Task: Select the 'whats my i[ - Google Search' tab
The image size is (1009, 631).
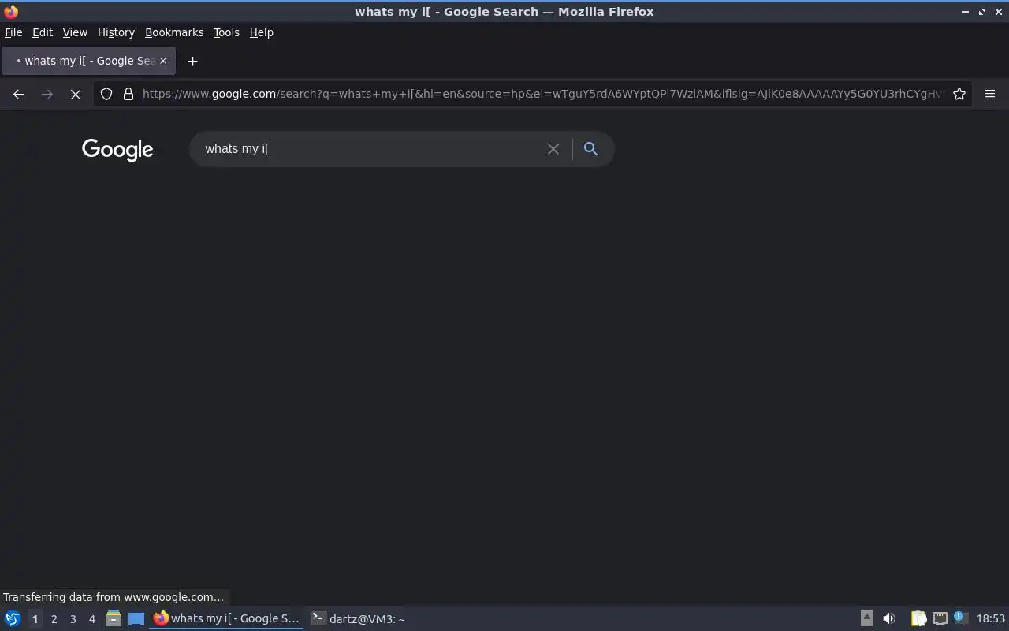Action: pyautogui.click(x=88, y=61)
